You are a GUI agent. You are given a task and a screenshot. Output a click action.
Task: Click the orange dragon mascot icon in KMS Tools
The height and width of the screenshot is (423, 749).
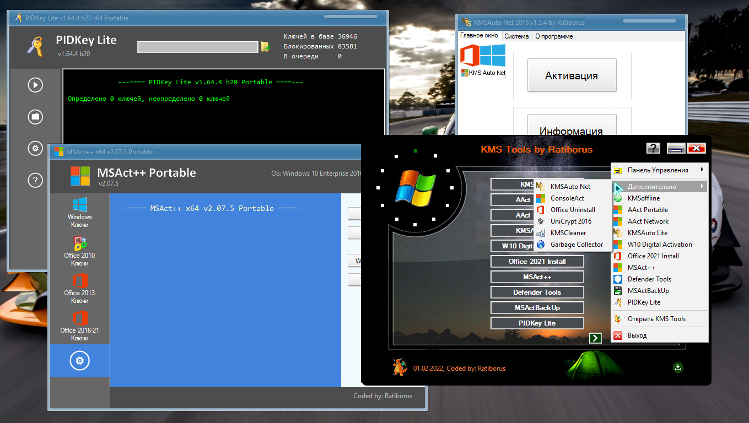tap(400, 367)
